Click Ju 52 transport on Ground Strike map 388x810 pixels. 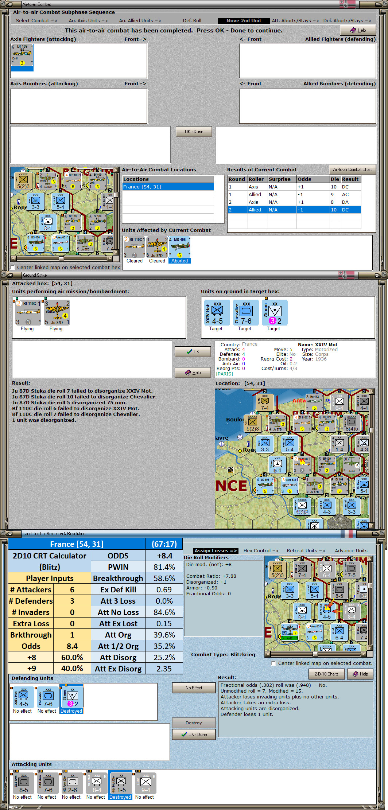tap(352, 465)
